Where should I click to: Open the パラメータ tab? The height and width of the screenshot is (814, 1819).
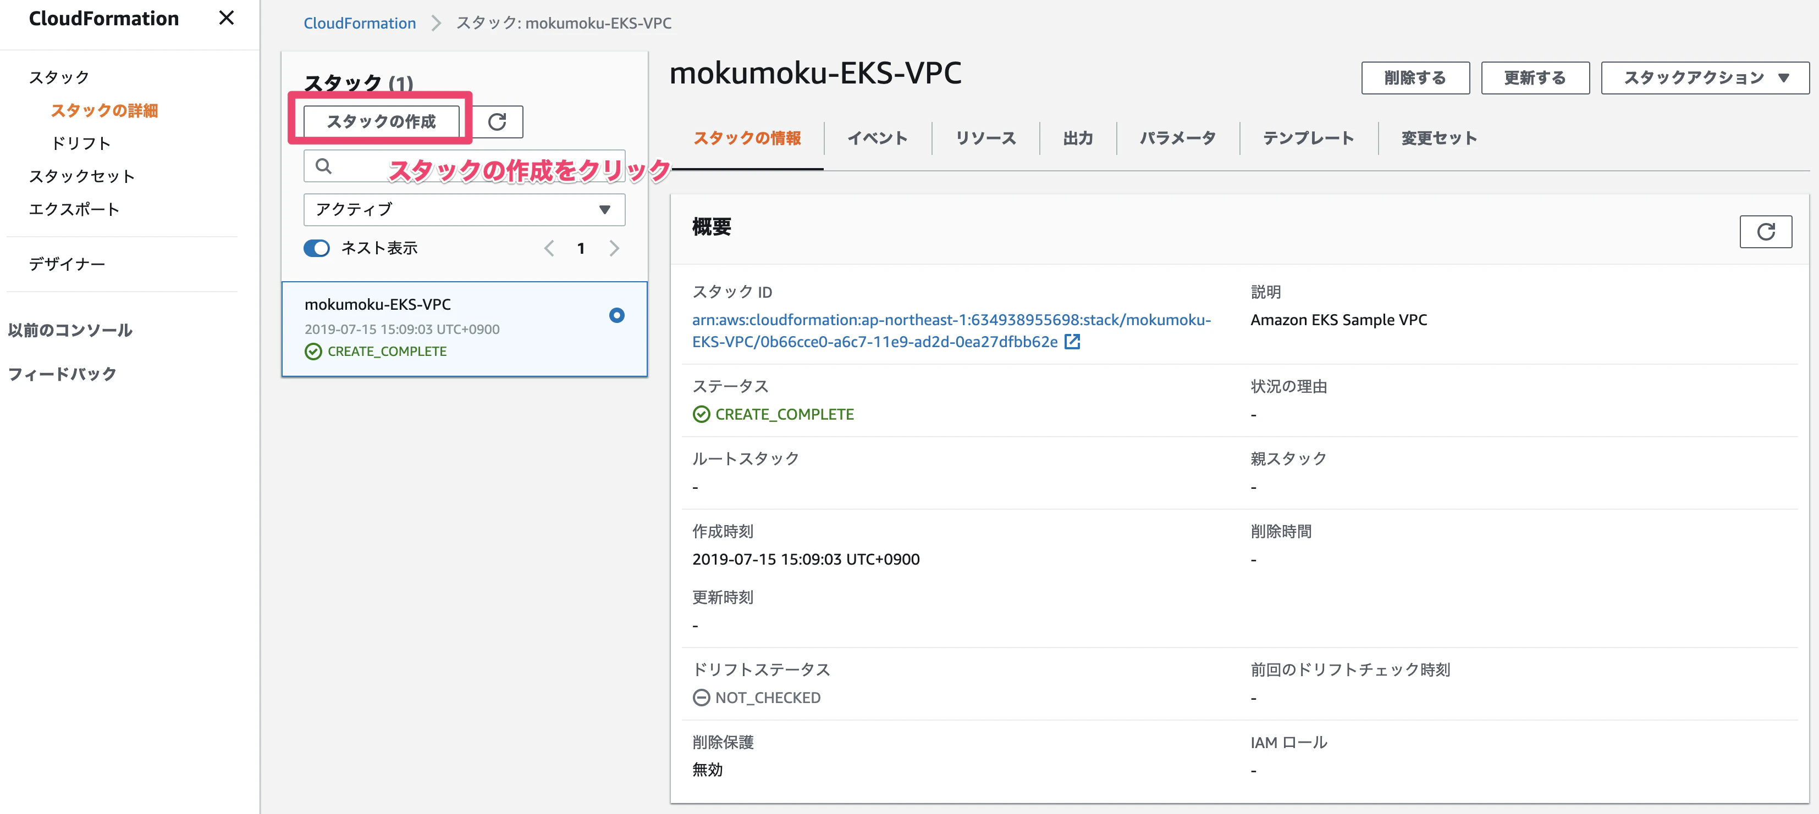coord(1177,138)
